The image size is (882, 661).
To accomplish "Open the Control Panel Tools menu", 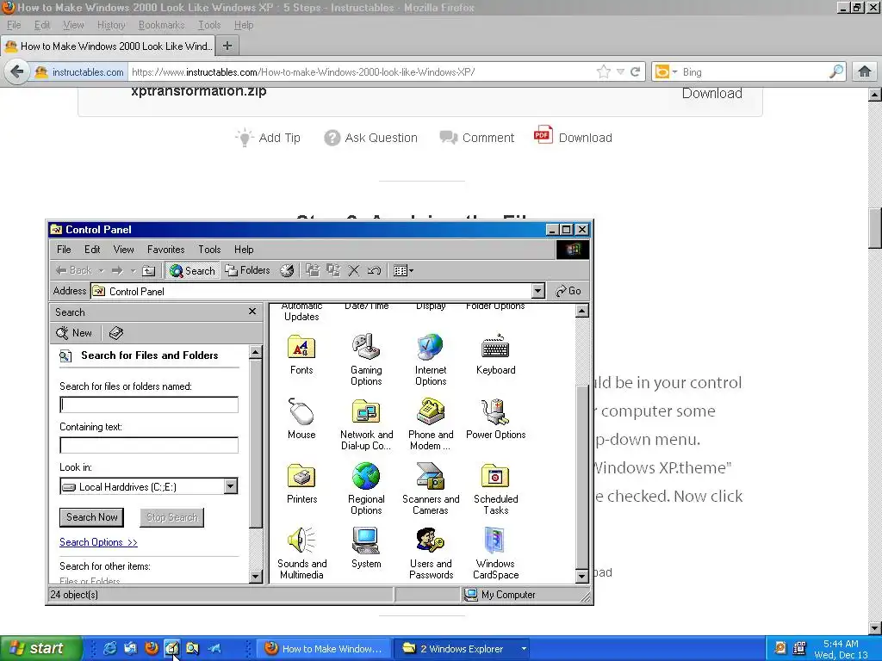I will tap(209, 249).
